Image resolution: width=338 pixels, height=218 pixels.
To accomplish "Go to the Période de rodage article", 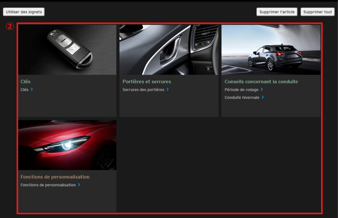I will coord(241,90).
